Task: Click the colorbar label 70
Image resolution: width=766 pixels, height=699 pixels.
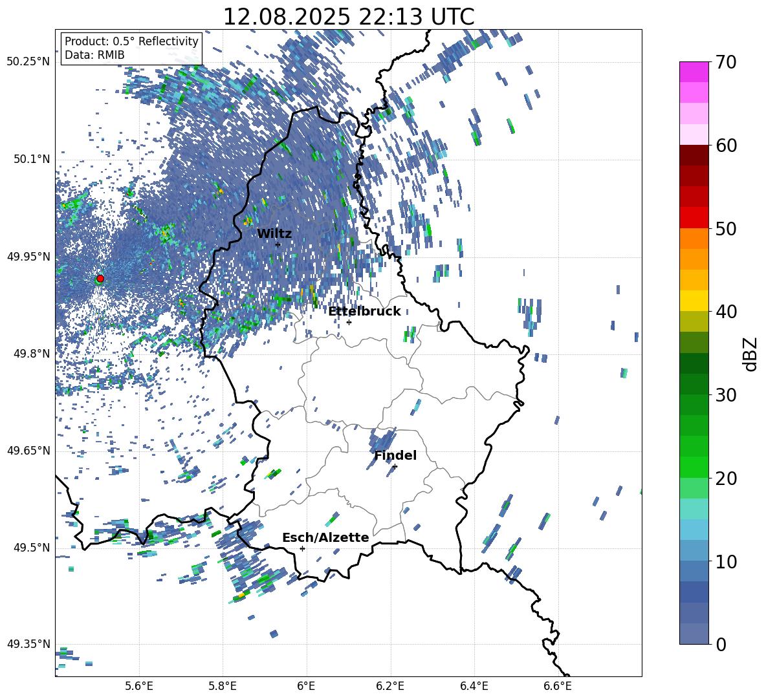Action: 726,62
